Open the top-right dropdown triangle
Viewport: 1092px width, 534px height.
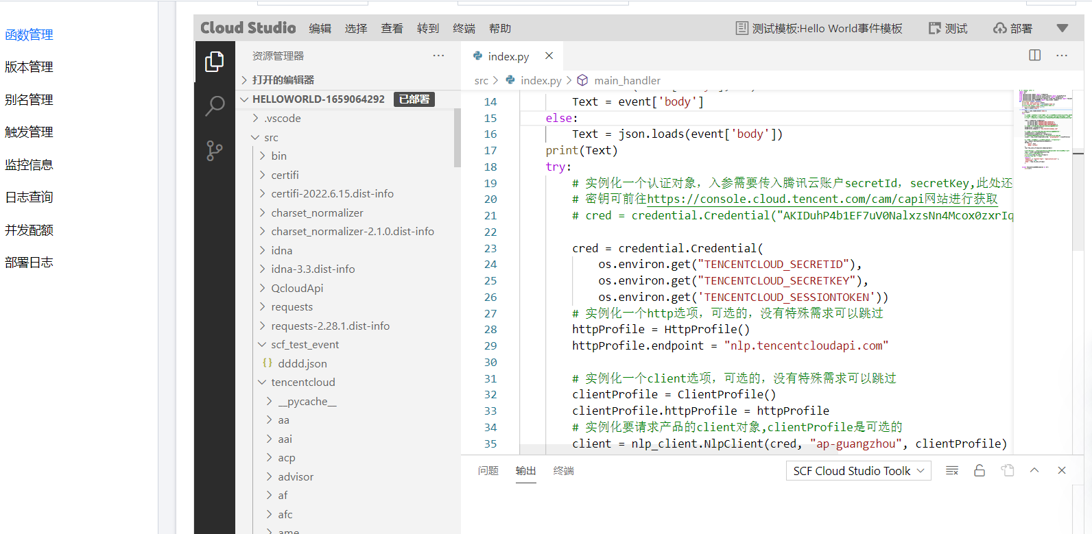pos(1063,28)
